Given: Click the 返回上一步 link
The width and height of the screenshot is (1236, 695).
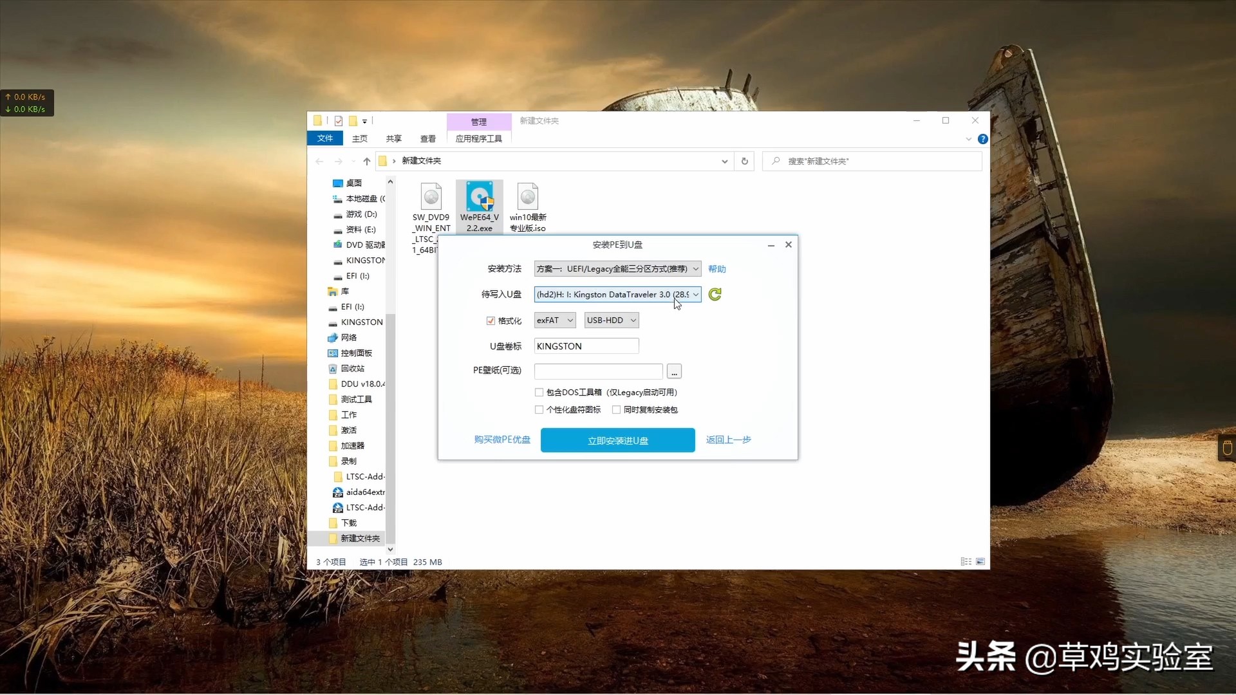Looking at the screenshot, I should (728, 440).
